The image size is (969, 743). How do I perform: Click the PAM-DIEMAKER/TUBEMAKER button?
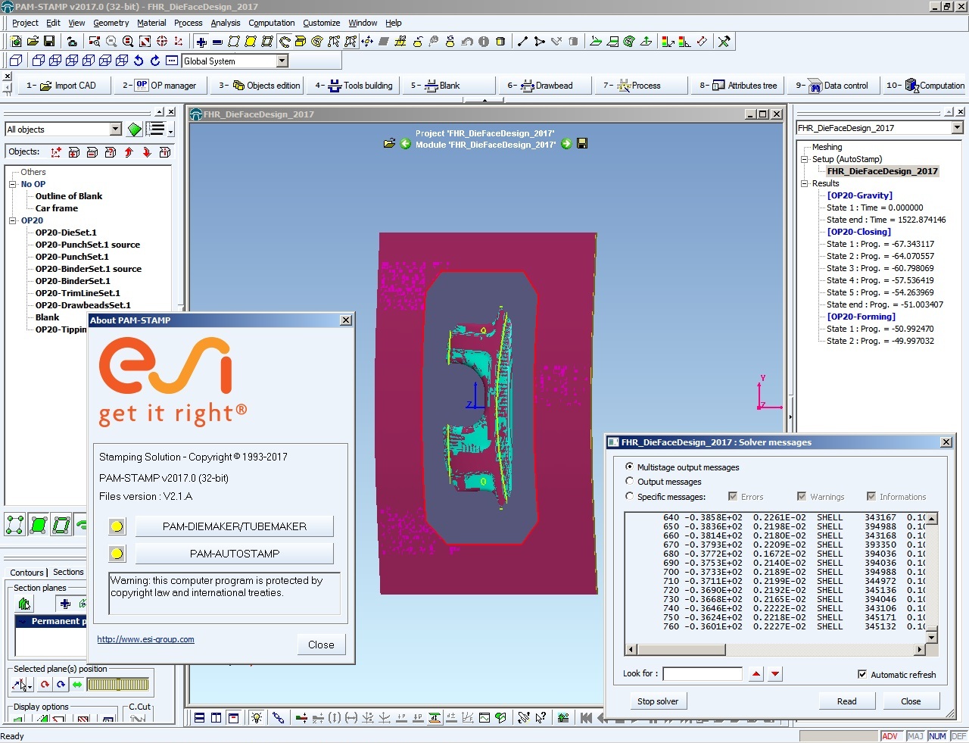(x=235, y=526)
